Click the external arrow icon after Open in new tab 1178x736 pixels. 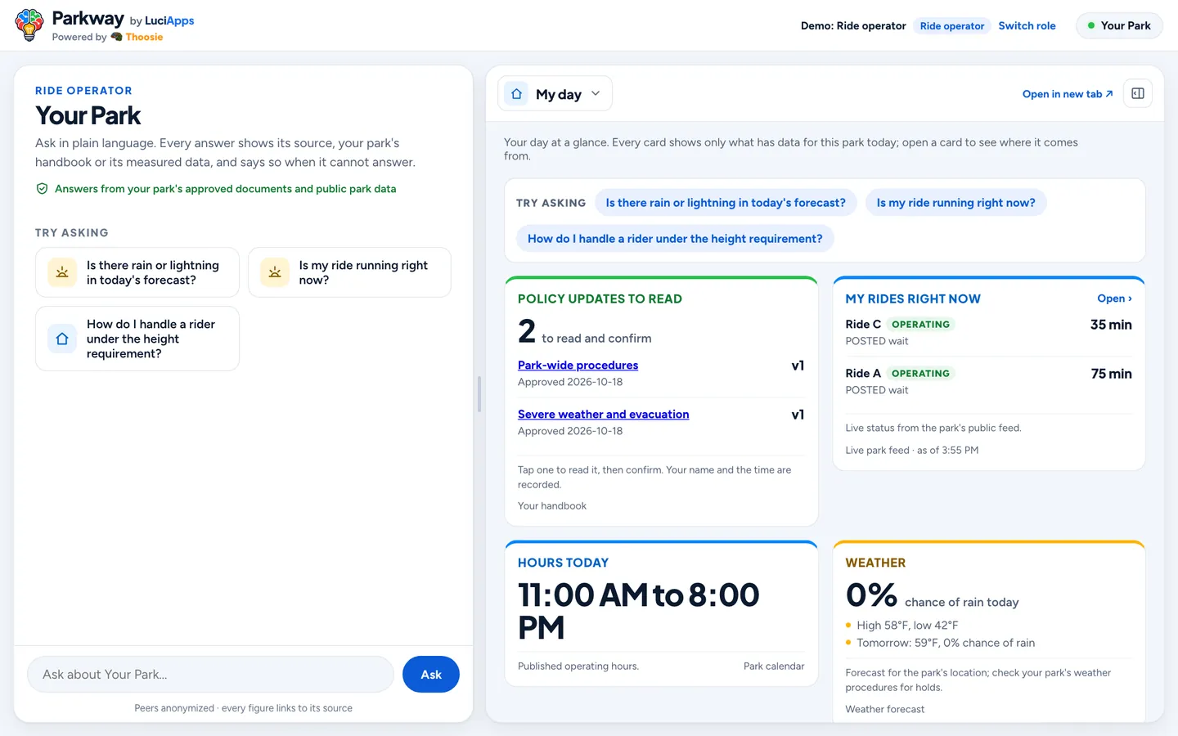click(x=1109, y=94)
